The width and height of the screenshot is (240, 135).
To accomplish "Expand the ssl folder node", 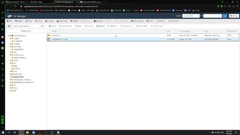I will (10, 85).
